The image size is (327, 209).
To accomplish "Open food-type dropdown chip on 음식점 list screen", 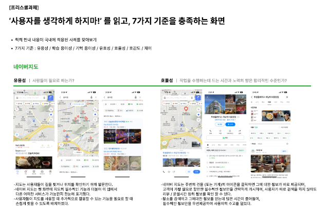I will [113, 104].
